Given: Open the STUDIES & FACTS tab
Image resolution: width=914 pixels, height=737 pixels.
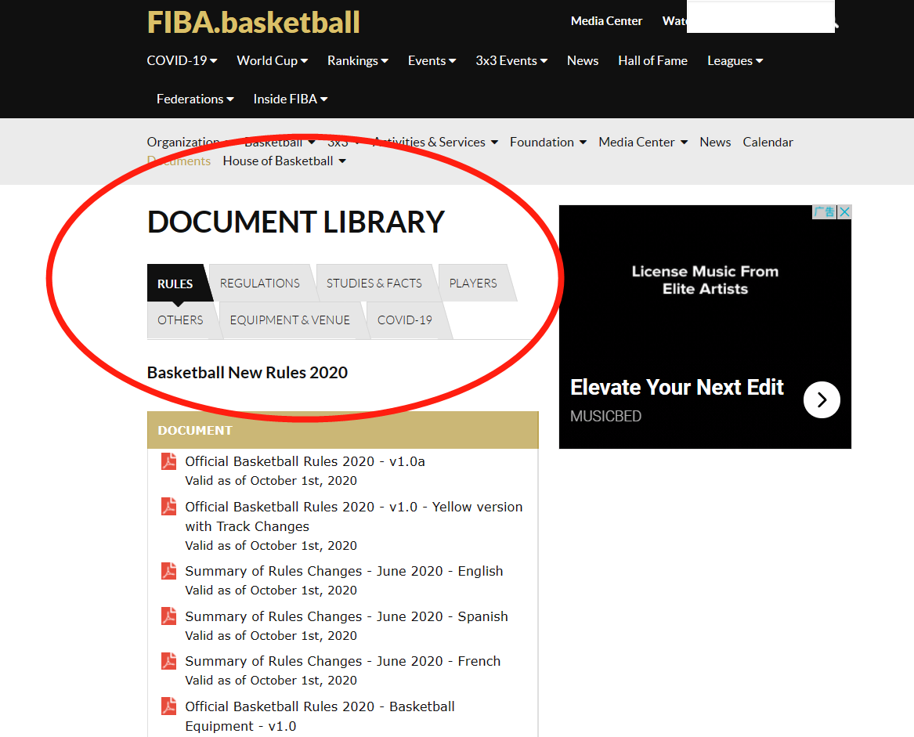Looking at the screenshot, I should click(375, 283).
